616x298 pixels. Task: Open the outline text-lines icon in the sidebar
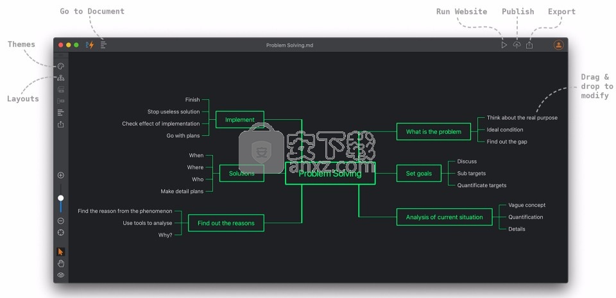click(61, 113)
